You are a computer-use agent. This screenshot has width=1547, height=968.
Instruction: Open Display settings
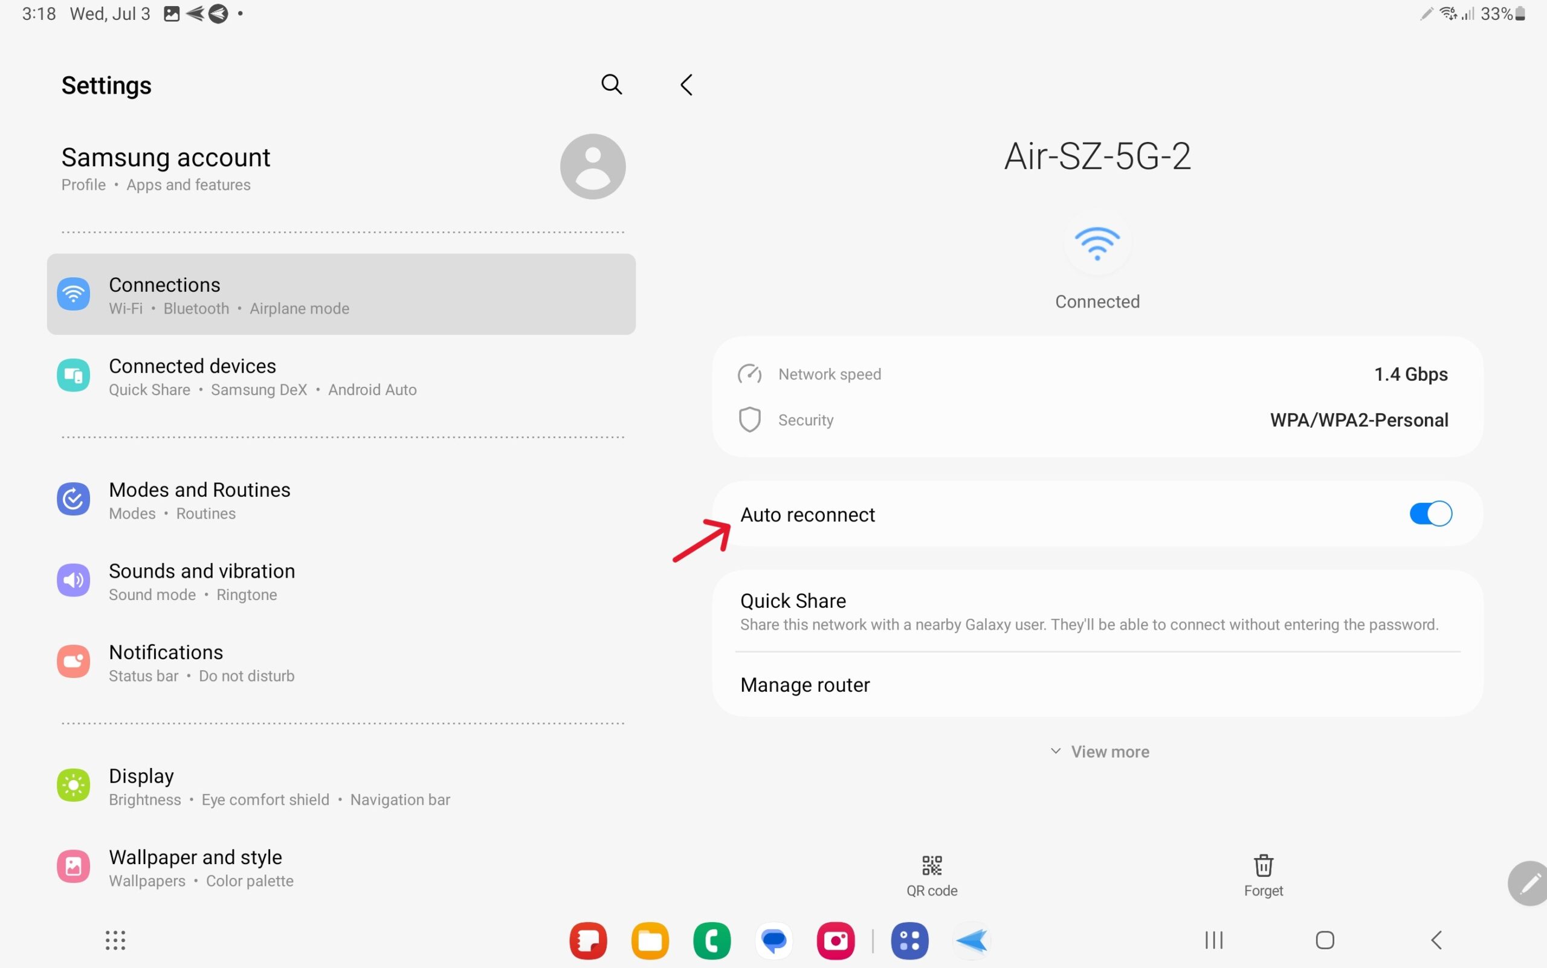(x=256, y=786)
